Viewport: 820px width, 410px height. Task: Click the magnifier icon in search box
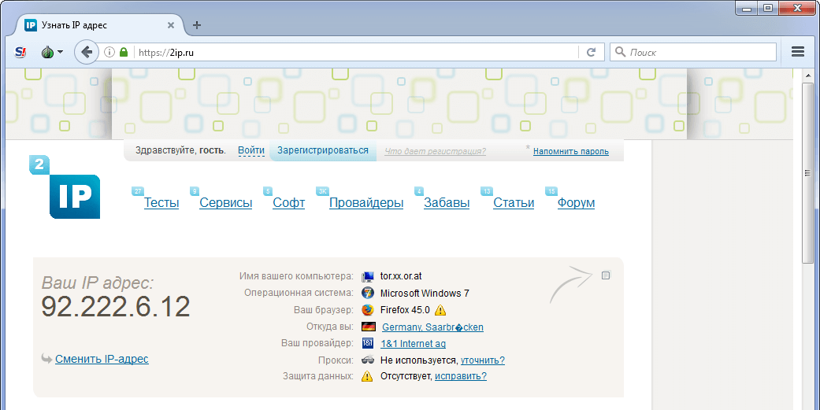point(620,52)
